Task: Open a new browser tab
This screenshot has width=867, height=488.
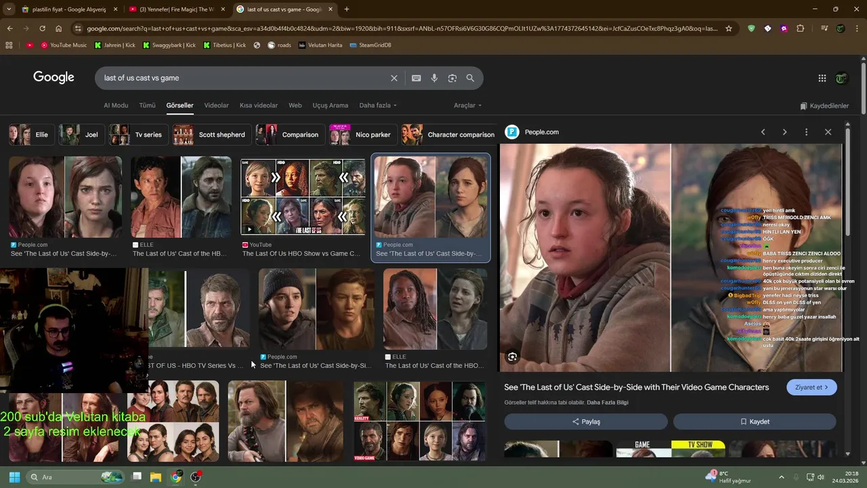Action: tap(347, 9)
